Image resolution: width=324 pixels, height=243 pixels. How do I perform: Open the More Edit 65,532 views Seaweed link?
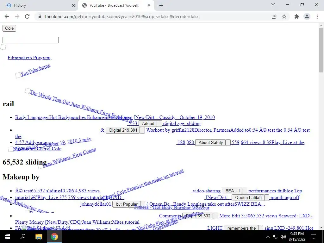click(x=266, y=216)
